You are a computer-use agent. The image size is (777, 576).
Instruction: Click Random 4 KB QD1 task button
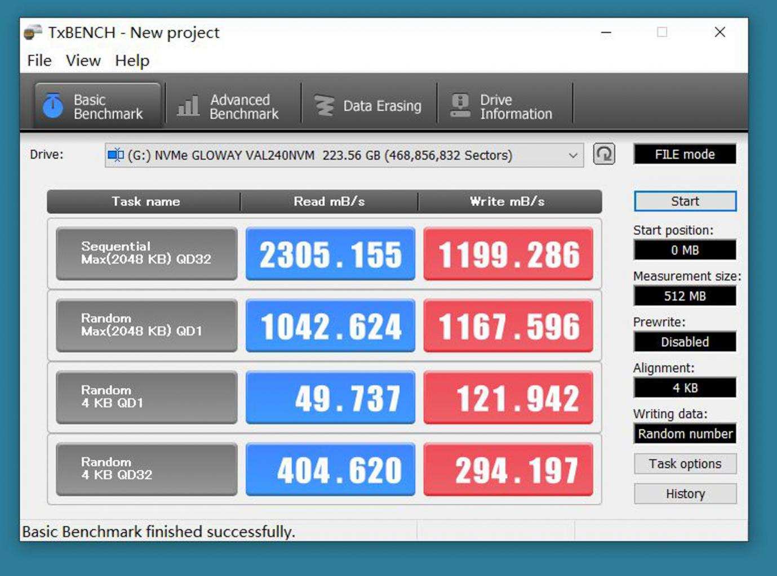coord(146,397)
